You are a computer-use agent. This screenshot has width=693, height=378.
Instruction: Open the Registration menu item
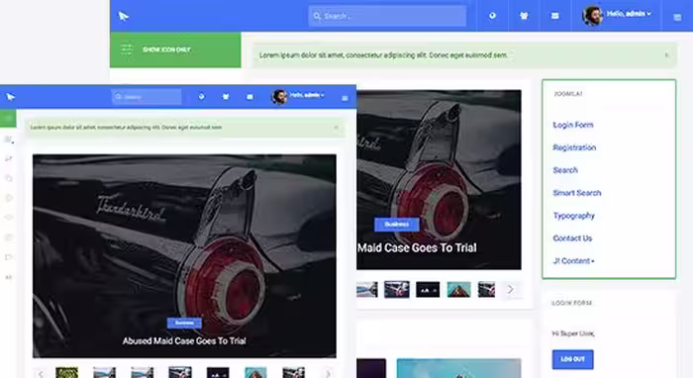[x=574, y=147]
